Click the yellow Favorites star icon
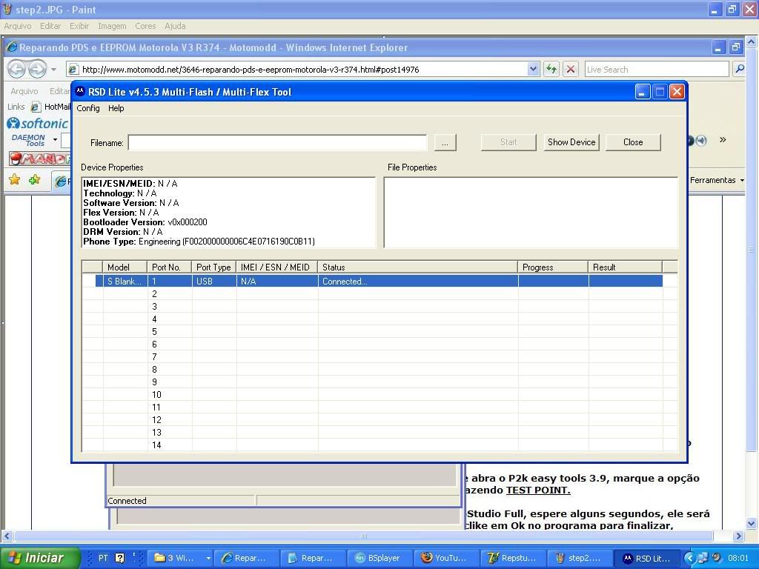This screenshot has height=569, width=759. point(15,180)
